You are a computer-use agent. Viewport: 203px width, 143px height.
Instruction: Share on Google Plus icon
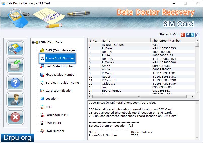183,35
